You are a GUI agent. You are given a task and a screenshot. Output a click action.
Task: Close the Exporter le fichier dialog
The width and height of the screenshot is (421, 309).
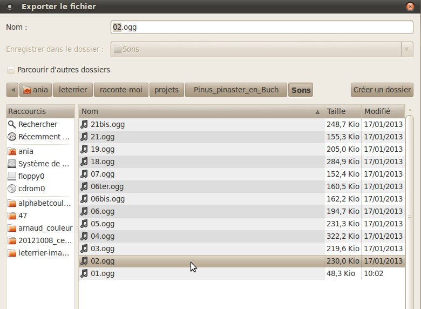click(x=410, y=6)
